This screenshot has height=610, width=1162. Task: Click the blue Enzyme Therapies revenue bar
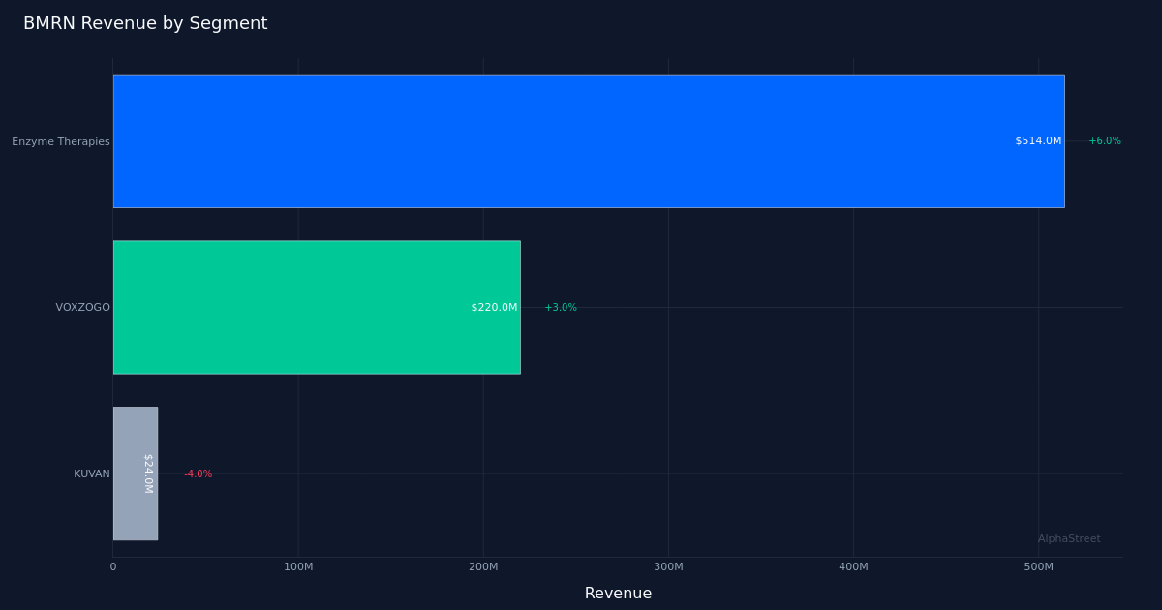589,141
